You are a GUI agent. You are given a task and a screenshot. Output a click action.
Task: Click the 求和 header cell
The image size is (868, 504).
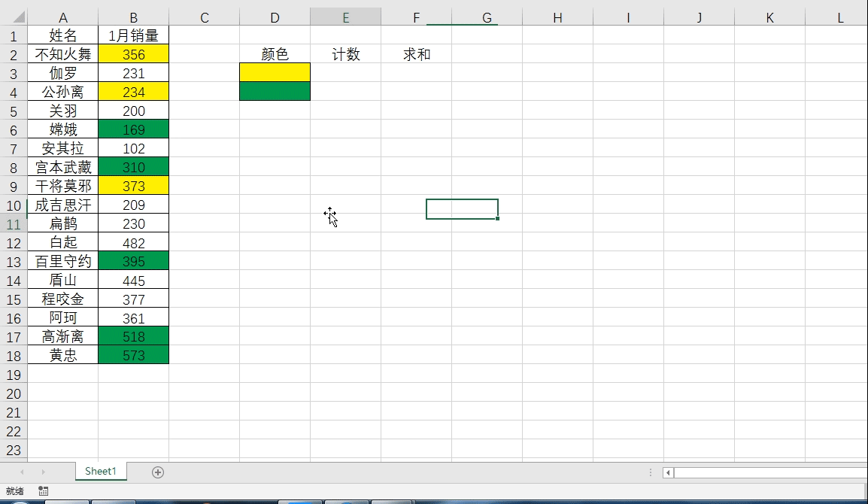(x=416, y=54)
